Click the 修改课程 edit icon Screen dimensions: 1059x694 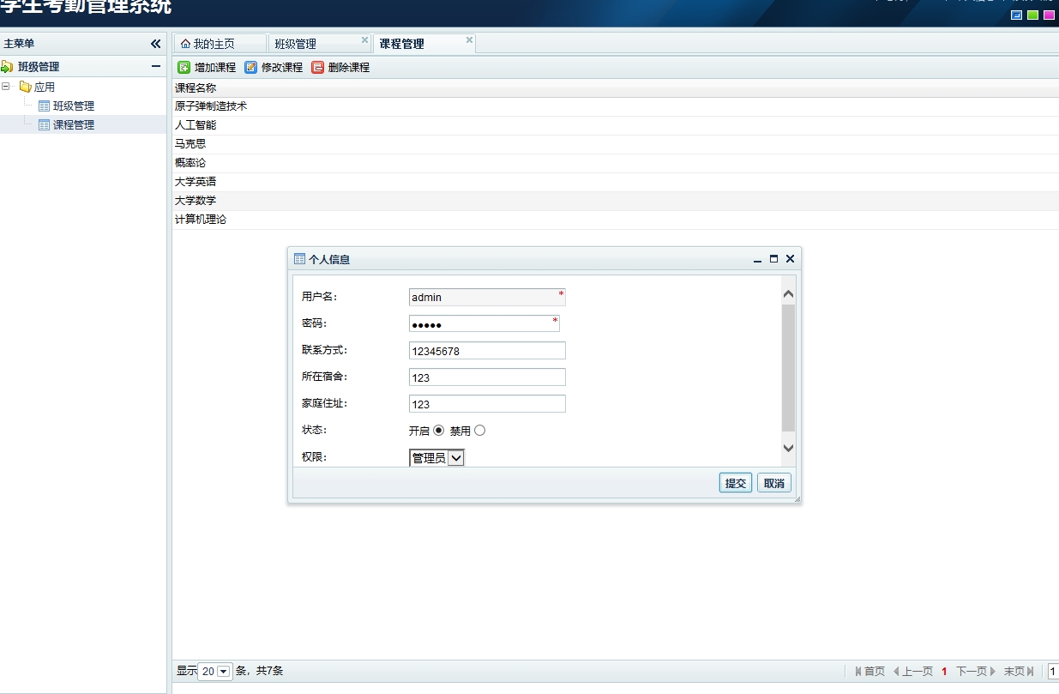[250, 67]
